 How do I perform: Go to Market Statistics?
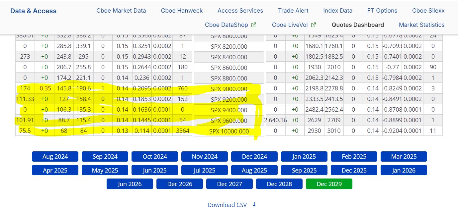(421, 25)
